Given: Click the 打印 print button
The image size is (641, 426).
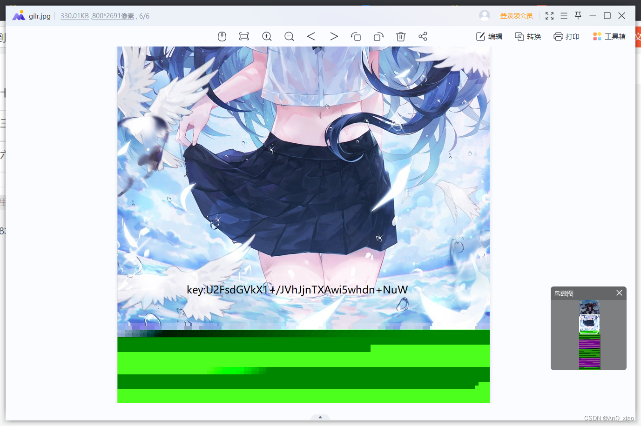Looking at the screenshot, I should pyautogui.click(x=567, y=36).
